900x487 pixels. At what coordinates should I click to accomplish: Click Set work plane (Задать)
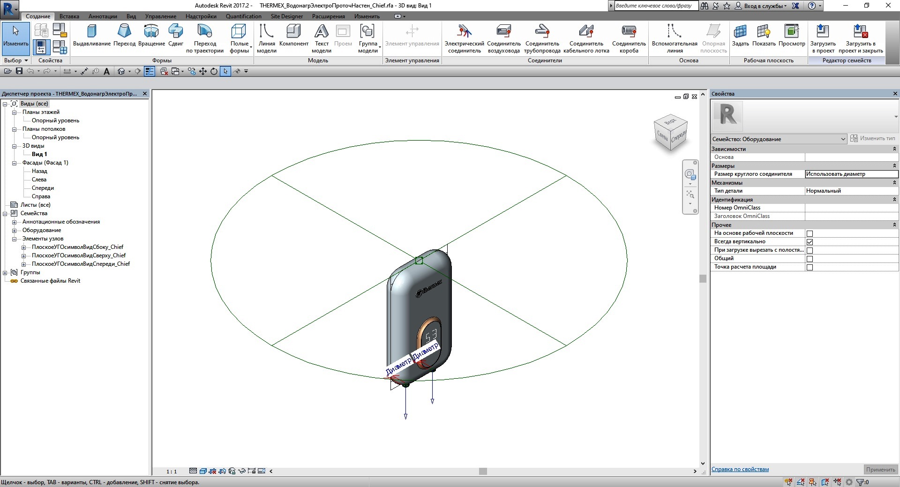(x=741, y=36)
